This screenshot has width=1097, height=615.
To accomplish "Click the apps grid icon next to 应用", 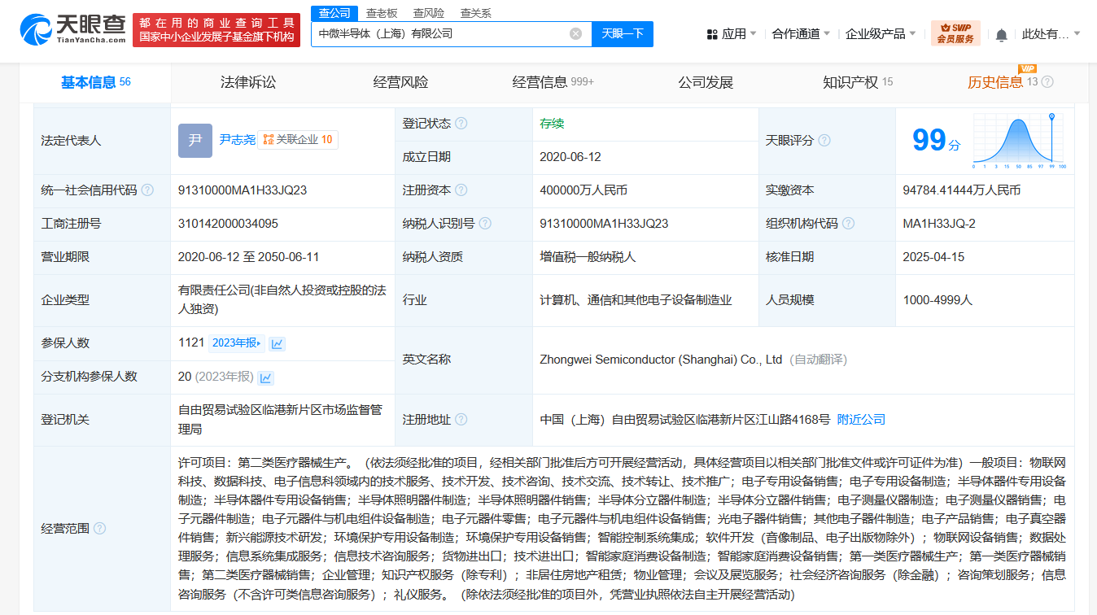I will tap(712, 34).
